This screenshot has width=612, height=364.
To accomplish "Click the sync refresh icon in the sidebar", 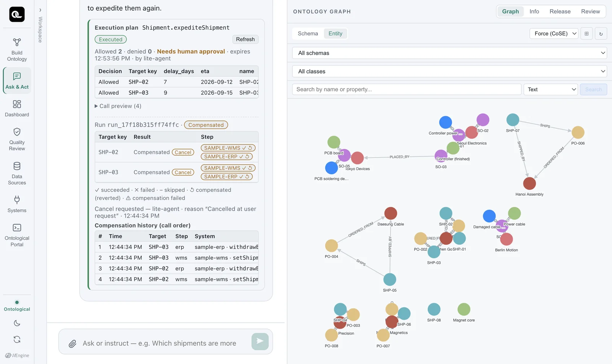I will point(17,339).
